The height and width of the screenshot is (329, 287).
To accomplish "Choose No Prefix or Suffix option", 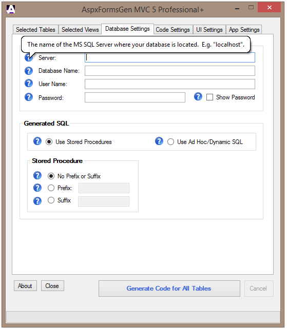I will (x=51, y=176).
